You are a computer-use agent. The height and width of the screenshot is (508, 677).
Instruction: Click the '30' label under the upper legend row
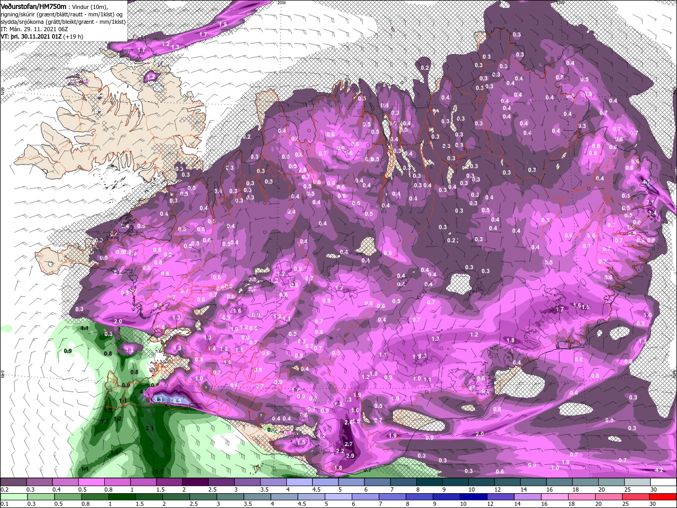pyautogui.click(x=654, y=489)
